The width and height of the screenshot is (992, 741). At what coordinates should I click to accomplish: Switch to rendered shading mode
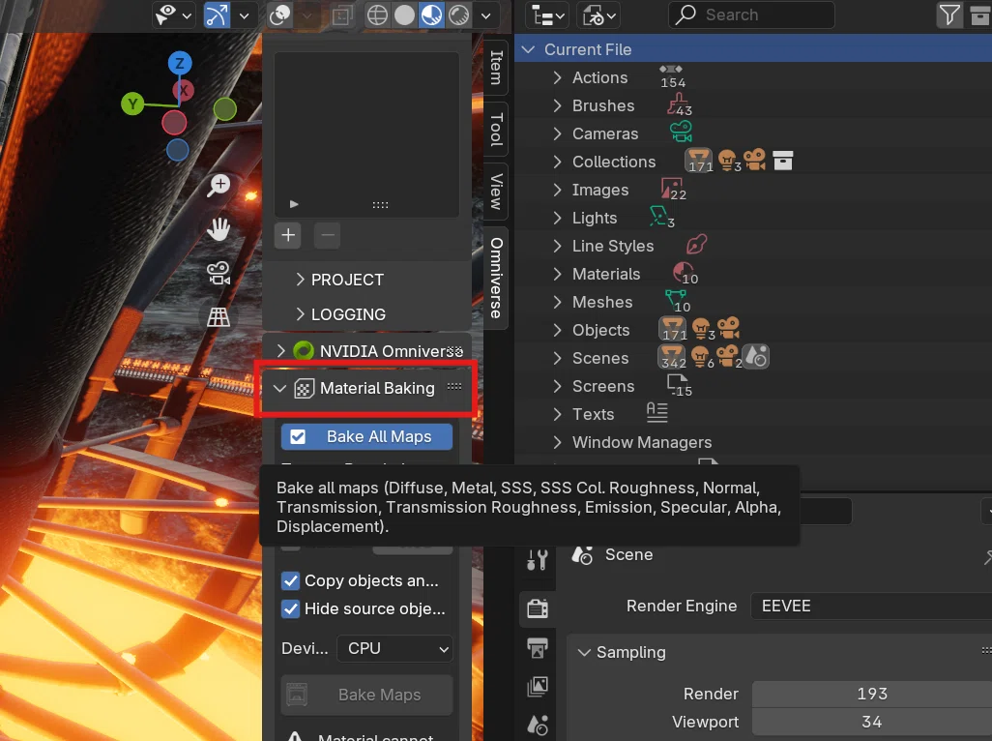tap(459, 15)
